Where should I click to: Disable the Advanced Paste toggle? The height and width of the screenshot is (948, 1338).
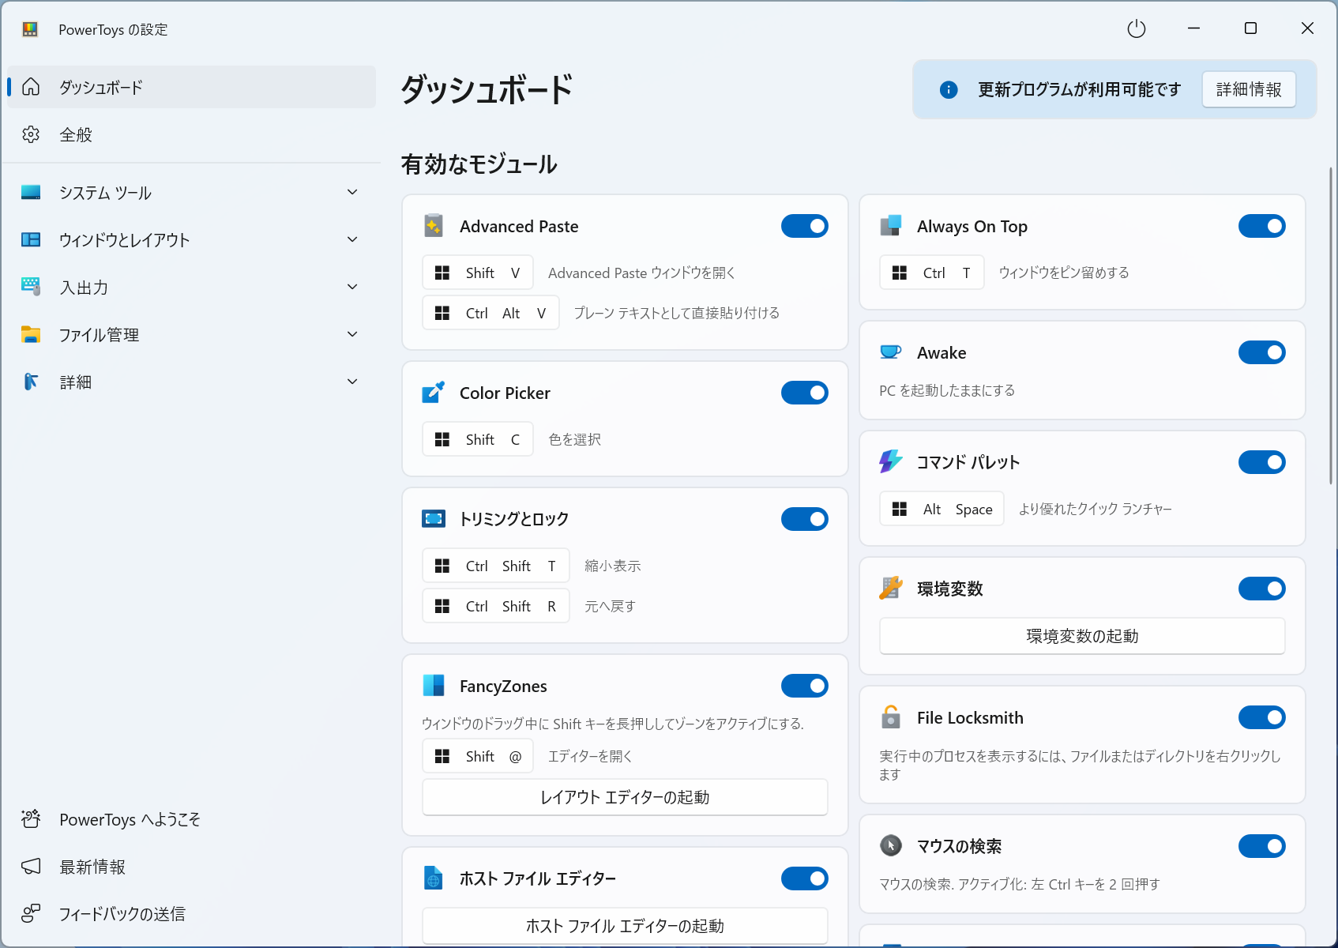click(804, 226)
